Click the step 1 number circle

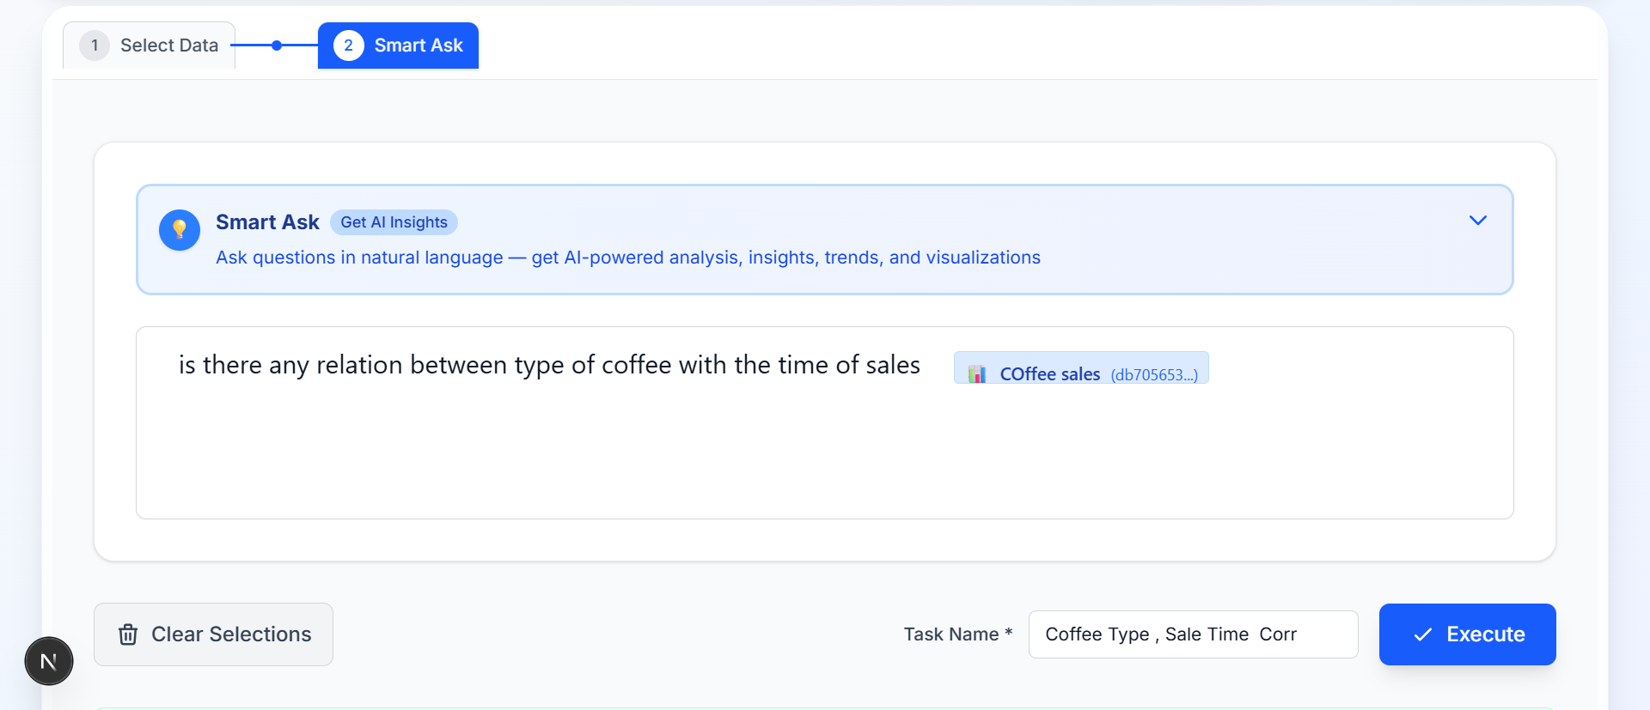coord(95,46)
